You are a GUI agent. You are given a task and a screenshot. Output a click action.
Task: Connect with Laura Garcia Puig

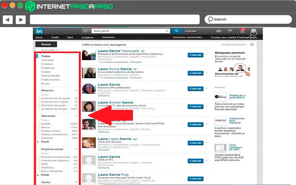196,179
